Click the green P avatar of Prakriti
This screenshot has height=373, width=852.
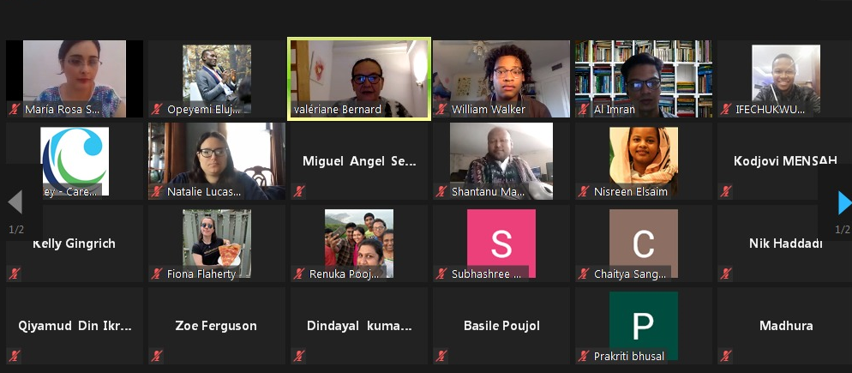click(644, 326)
